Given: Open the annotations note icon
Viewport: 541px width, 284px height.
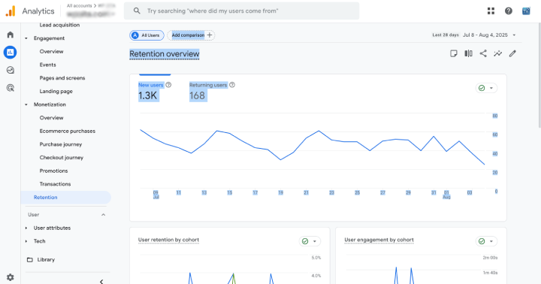Looking at the screenshot, I should [x=454, y=53].
